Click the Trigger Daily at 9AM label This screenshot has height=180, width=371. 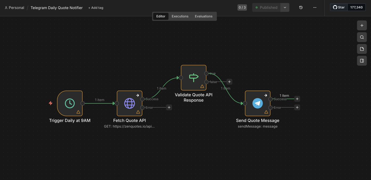coord(70,121)
